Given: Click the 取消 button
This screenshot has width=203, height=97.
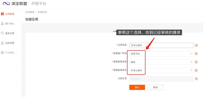Looking at the screenshot, I should [x=155, y=87].
